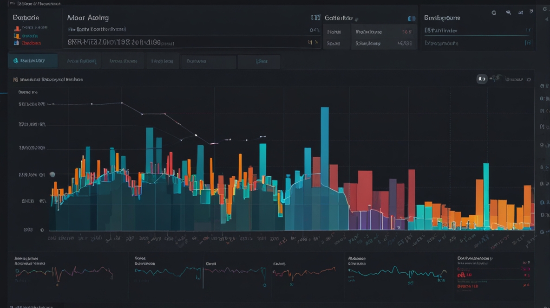Click the small icon in the top-left window corner
The image size is (550, 308).
(x=12, y=4)
